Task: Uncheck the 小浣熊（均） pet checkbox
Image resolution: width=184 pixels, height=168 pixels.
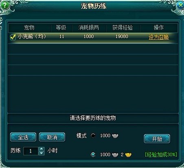Action: tap(13, 37)
